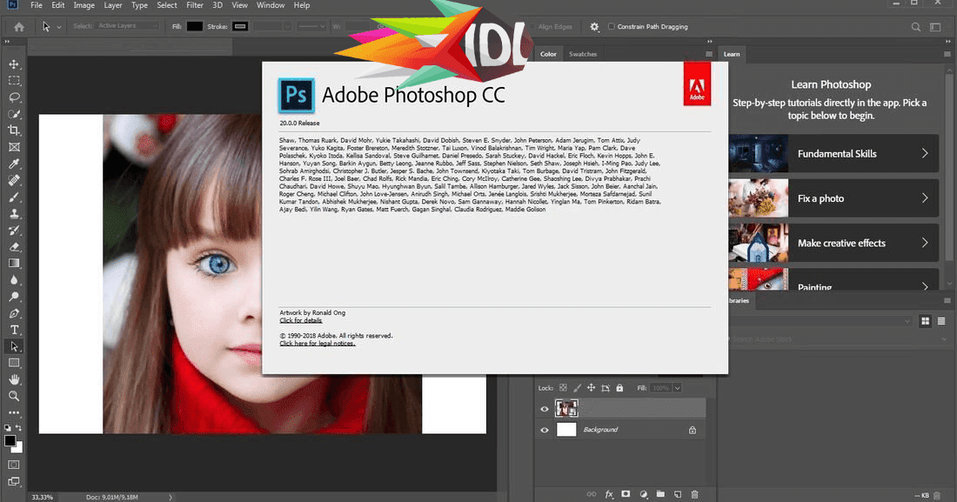Screen dimensions: 957x502
Task: Select the Hand tool
Action: pos(14,379)
